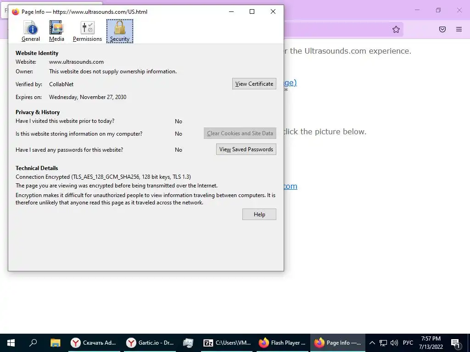Switch to Gartic.io Yandex taskbar window

[x=150, y=343]
